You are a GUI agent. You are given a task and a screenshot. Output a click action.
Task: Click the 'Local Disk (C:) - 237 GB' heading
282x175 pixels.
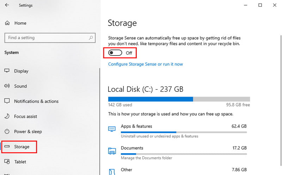pos(145,89)
